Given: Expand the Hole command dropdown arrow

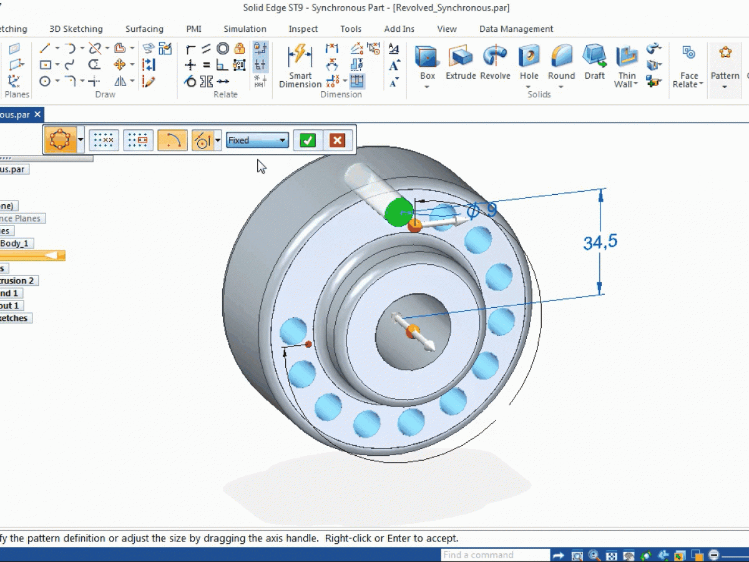Looking at the screenshot, I should [529, 87].
